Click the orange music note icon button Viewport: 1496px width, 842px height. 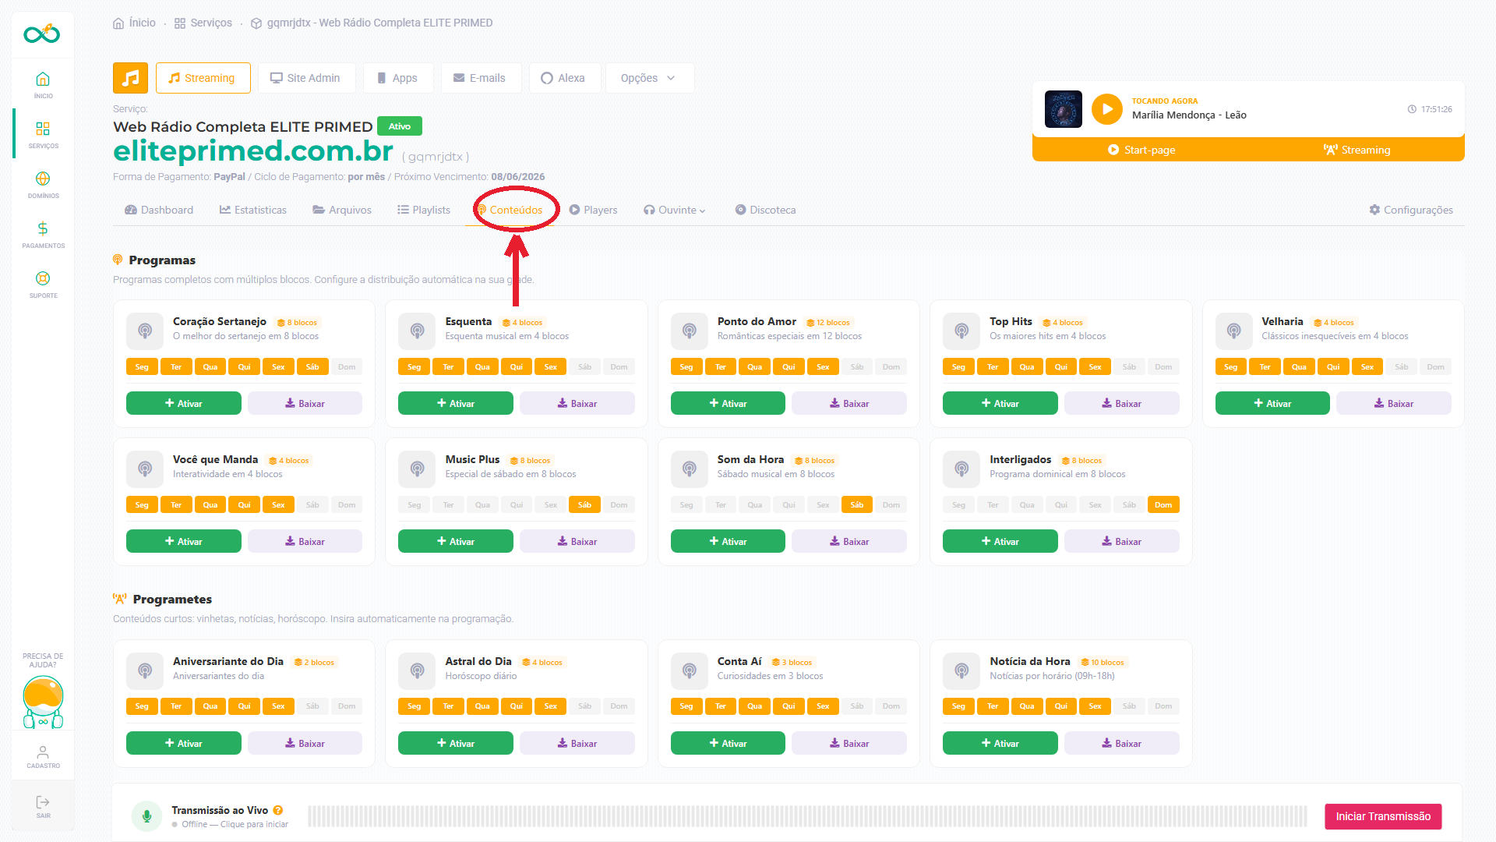click(130, 78)
